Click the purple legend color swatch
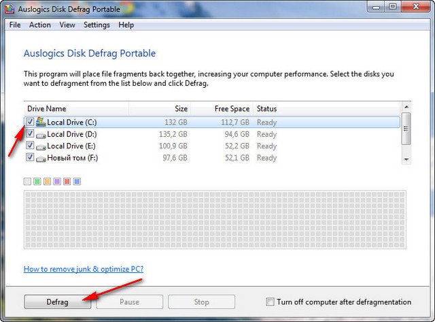The height and width of the screenshot is (322, 435). 57,182
